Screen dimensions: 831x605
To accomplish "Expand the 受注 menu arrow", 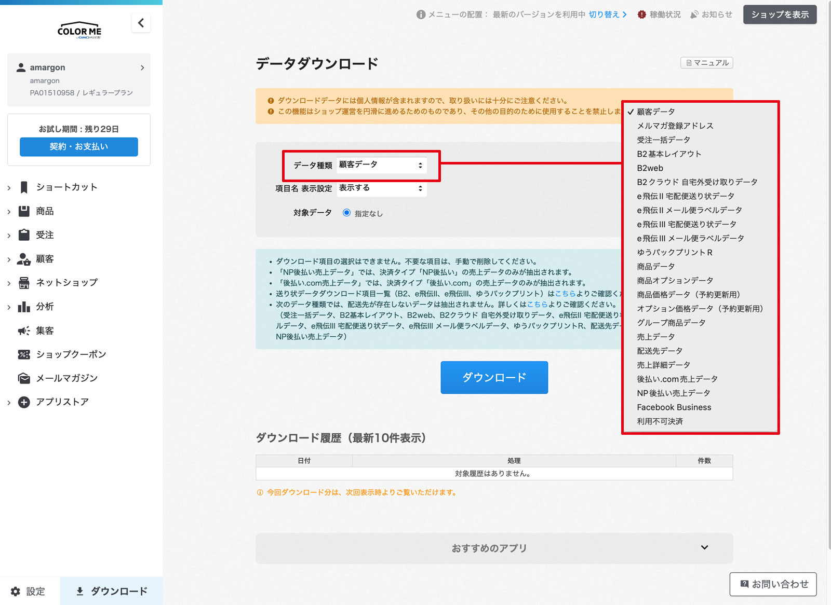I will 9,236.
